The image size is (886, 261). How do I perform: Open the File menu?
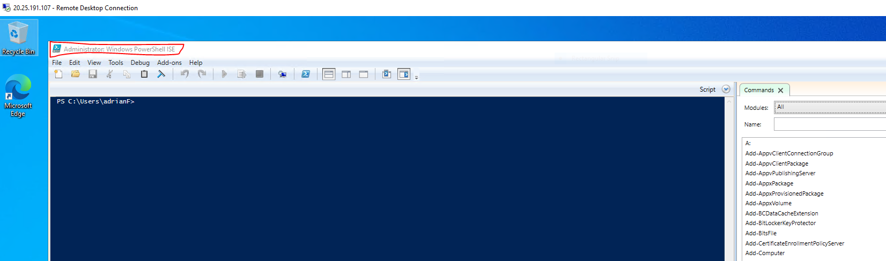[x=57, y=63]
